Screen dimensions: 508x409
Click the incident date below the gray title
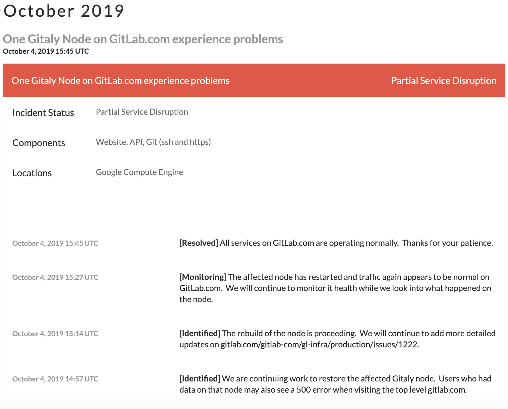pyautogui.click(x=46, y=51)
